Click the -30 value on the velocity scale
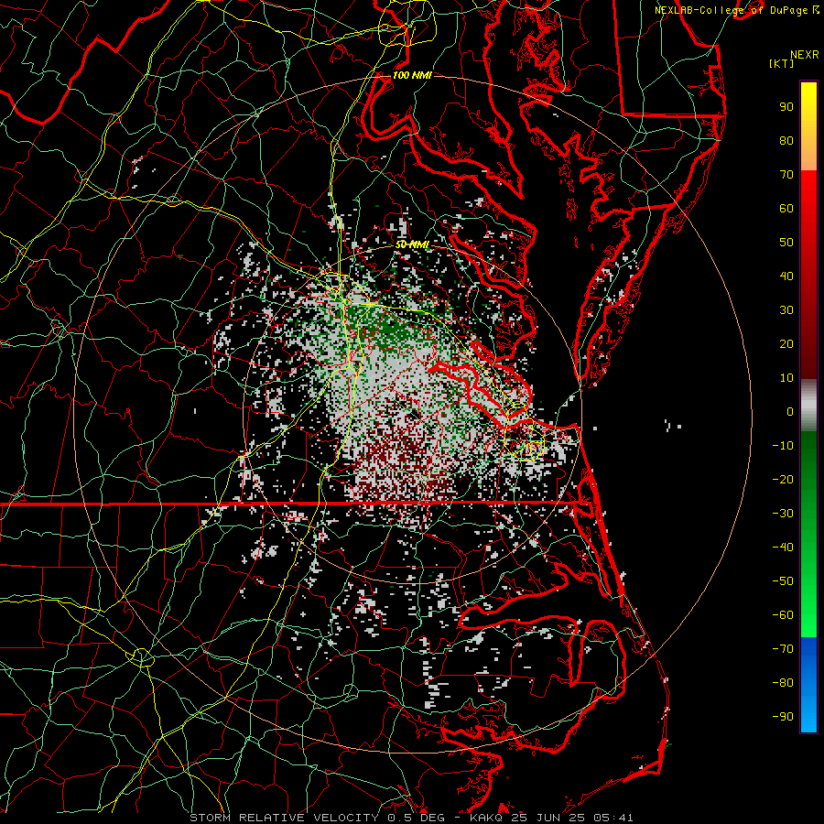 click(x=783, y=514)
